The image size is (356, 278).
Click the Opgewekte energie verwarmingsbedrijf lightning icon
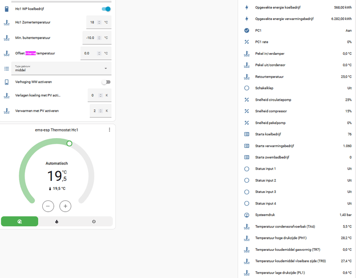(x=247, y=19)
